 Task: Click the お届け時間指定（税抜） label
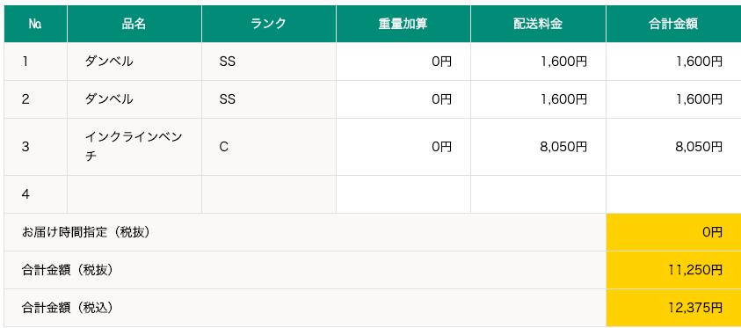[x=86, y=232]
